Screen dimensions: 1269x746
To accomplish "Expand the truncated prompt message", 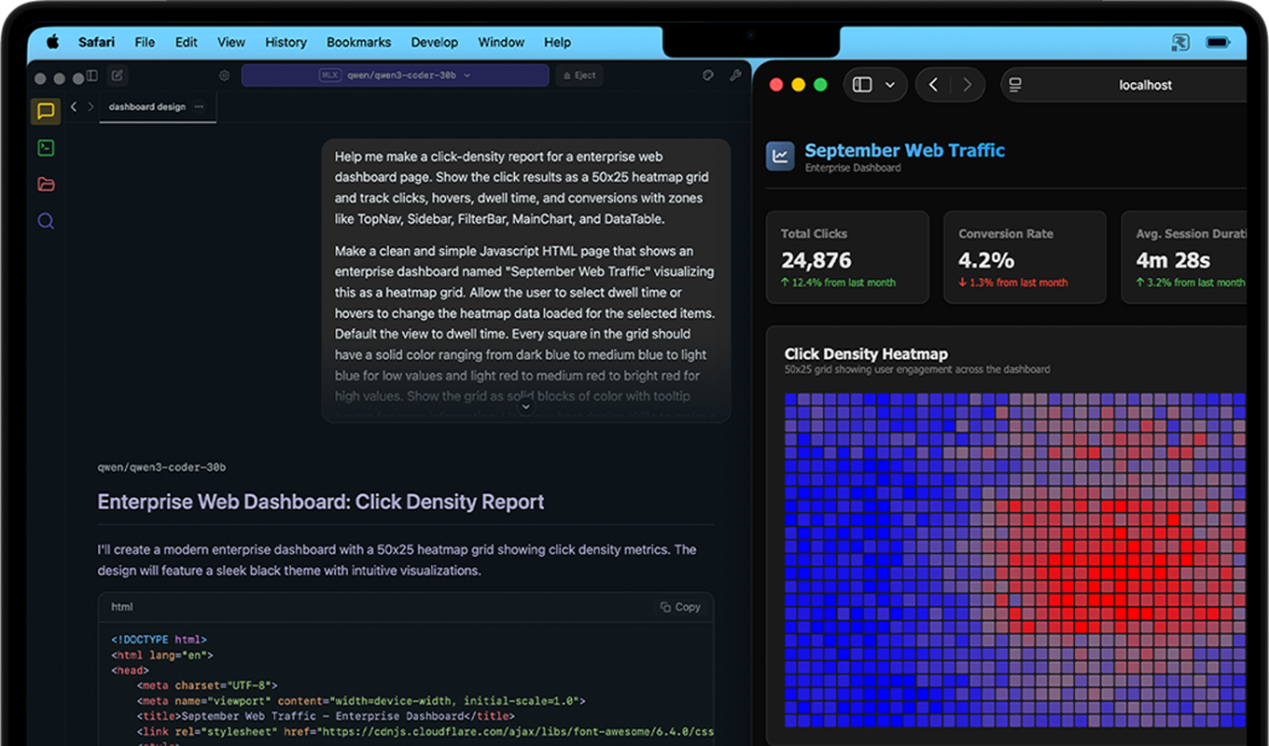I will pos(525,407).
